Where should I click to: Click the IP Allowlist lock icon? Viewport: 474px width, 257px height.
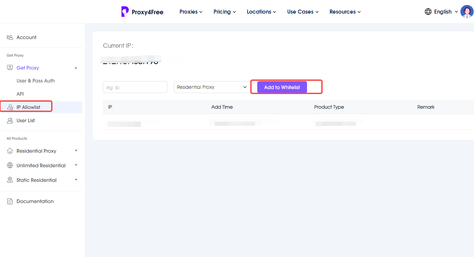click(x=10, y=107)
